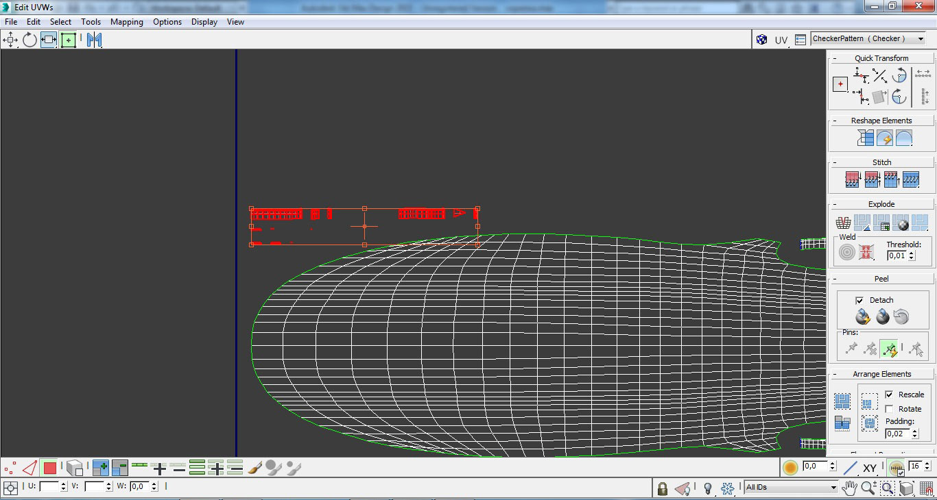
Task: Click the Stitch rollout header
Action: coord(881,162)
